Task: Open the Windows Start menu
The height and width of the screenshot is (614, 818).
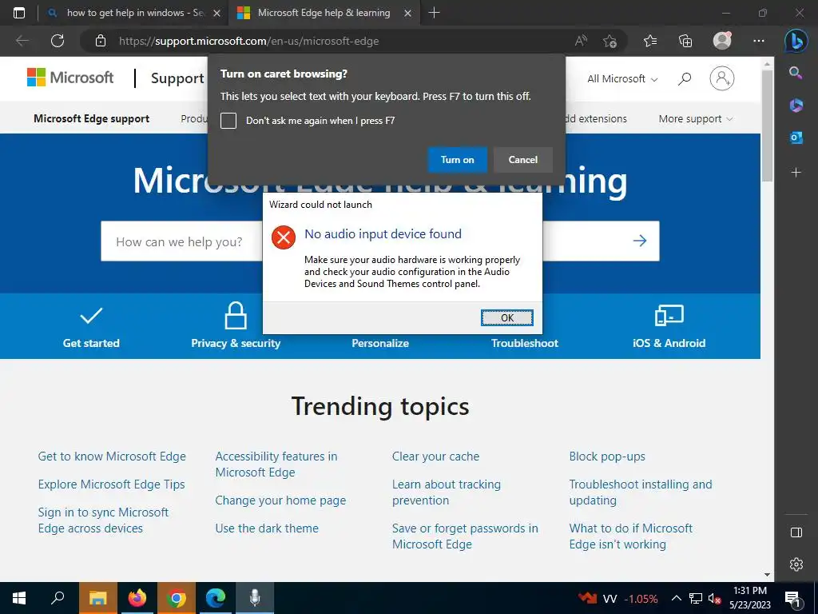Action: [x=19, y=598]
